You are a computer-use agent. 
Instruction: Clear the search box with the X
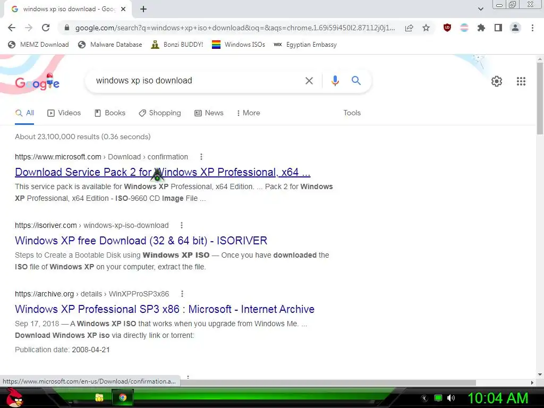pos(309,81)
